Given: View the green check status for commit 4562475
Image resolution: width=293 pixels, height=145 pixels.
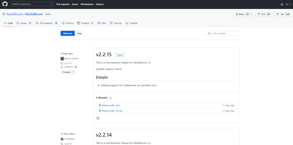Looking at the screenshot, I should point(76,67).
